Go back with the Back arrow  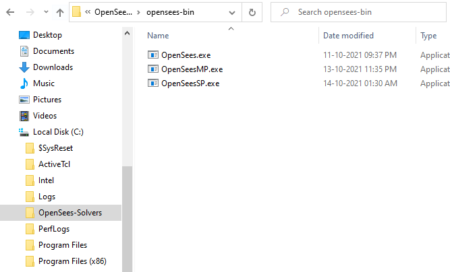(10, 12)
